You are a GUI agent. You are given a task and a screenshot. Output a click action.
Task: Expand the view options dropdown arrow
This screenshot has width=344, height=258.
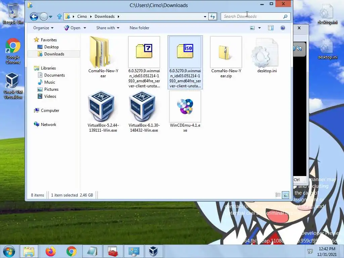260,28
